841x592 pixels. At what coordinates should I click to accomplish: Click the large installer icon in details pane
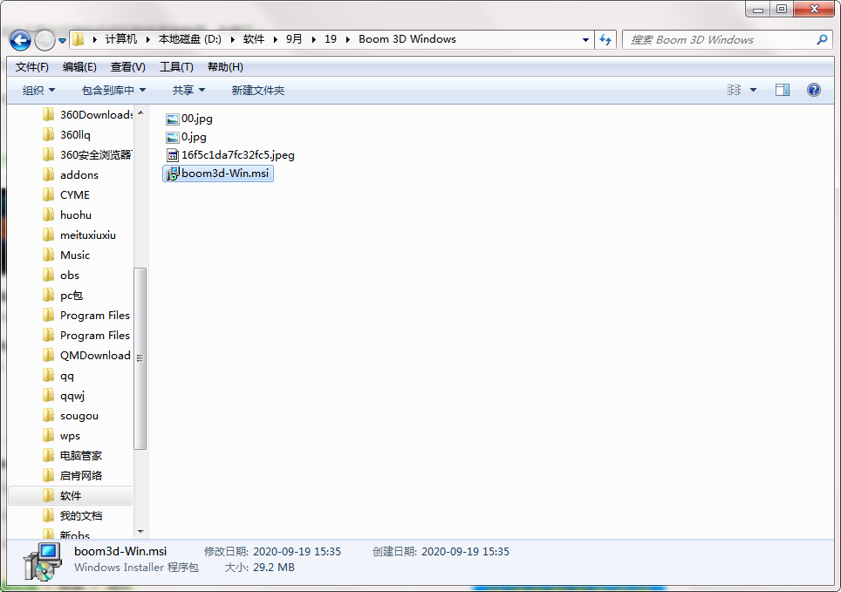[43, 561]
